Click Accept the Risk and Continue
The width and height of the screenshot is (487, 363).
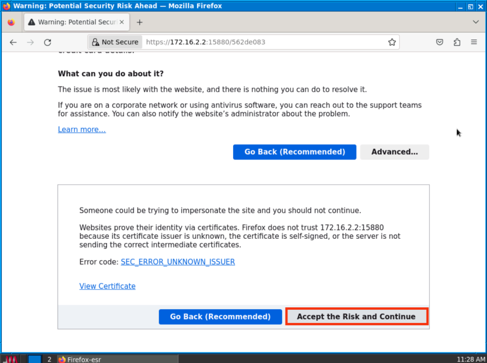tap(356, 316)
